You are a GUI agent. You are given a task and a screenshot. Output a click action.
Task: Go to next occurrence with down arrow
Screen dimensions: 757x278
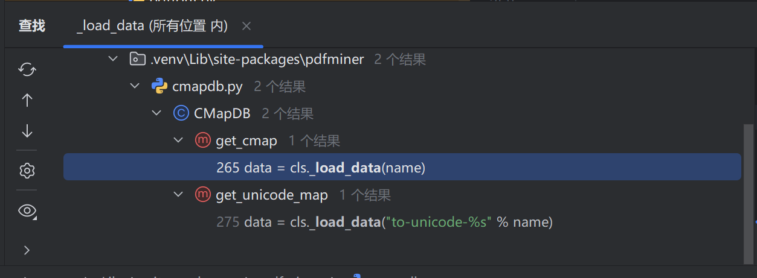27,131
